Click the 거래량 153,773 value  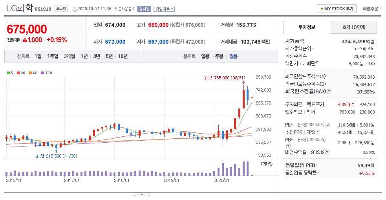tap(246, 25)
